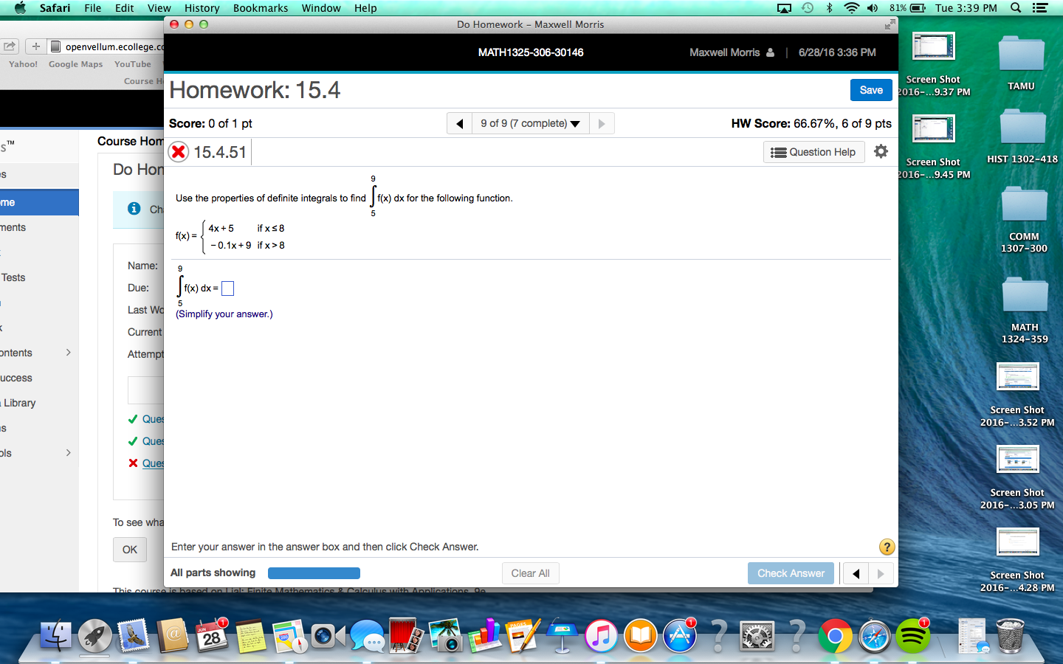1063x664 pixels.
Task: Open Messages from the Dock
Action: [x=368, y=634]
